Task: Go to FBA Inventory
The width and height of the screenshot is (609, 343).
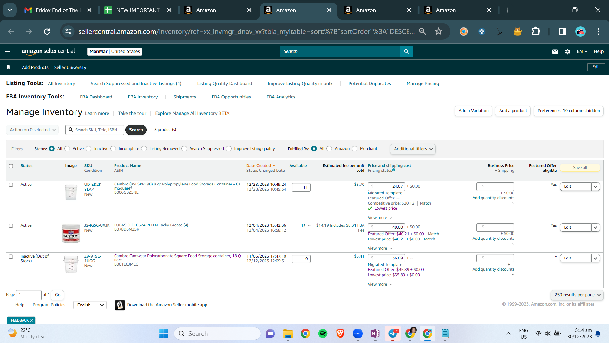Action: [143, 97]
